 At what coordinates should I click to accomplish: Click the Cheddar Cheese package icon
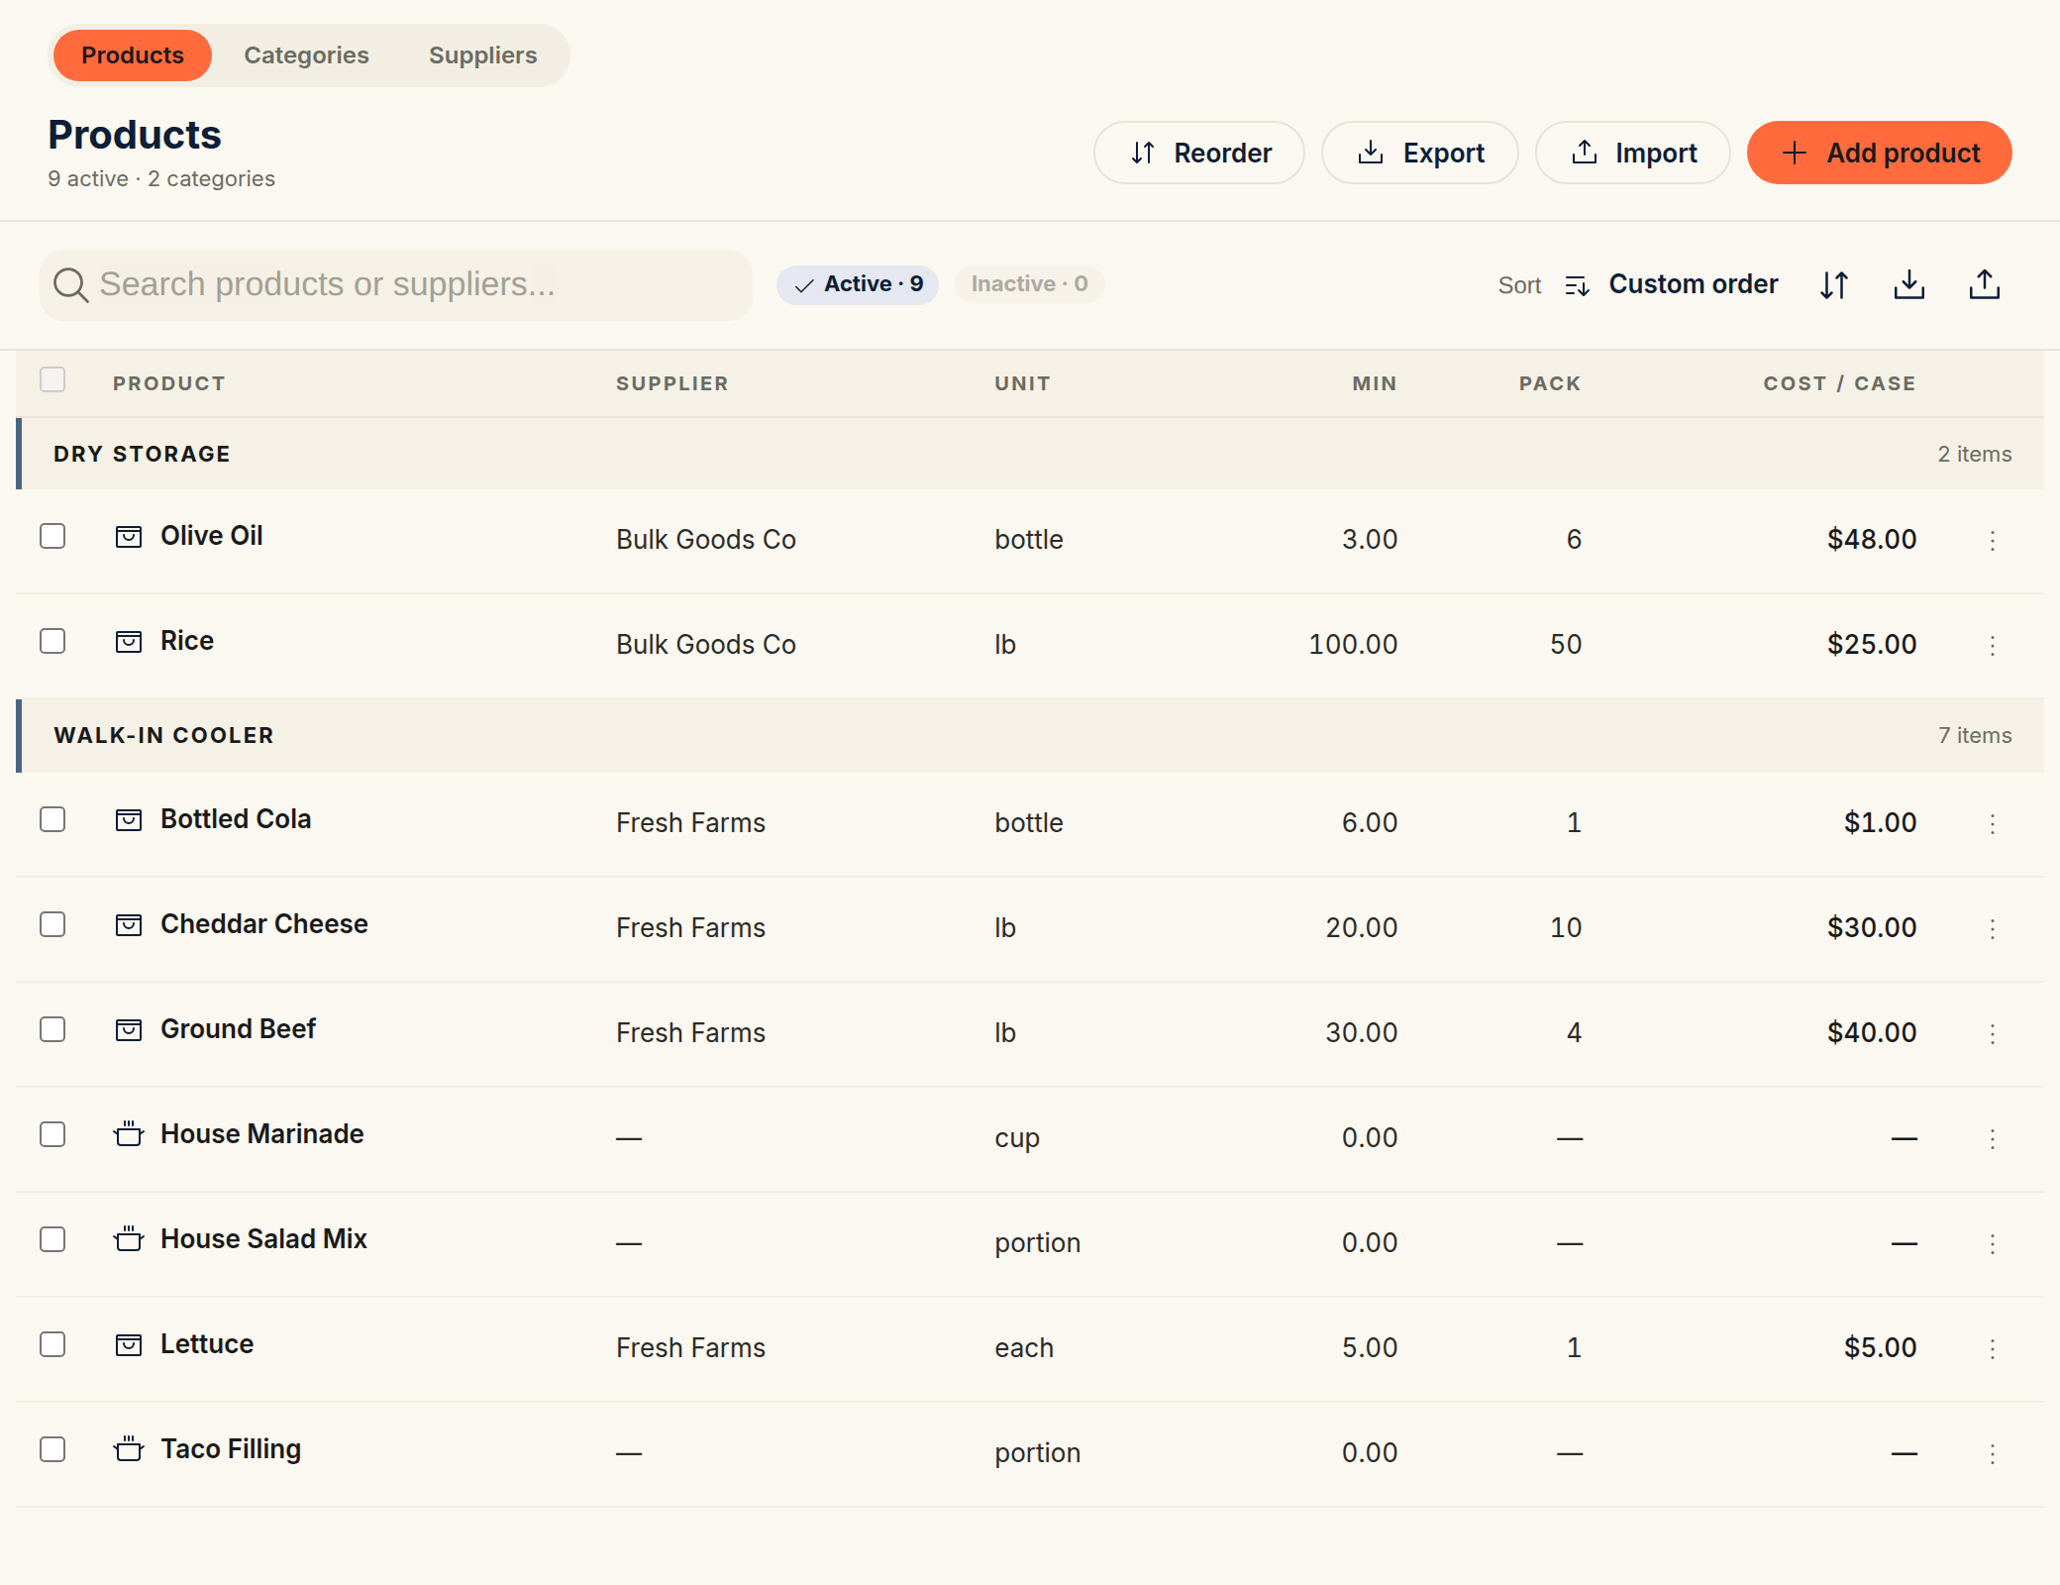(129, 924)
